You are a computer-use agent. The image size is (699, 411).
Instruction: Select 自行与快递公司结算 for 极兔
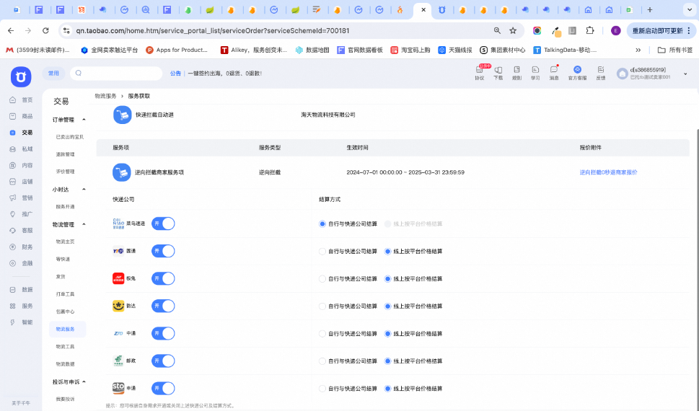322,279
